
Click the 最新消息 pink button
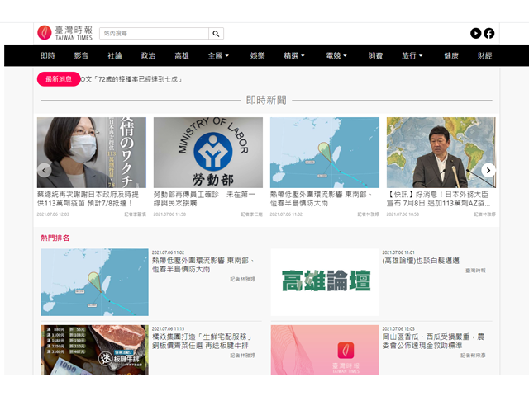click(x=59, y=79)
